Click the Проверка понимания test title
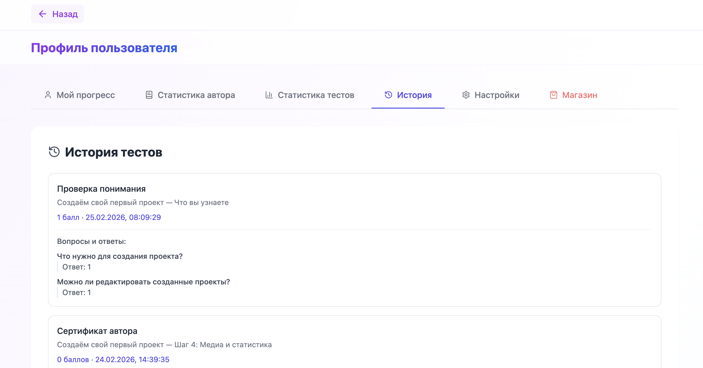The width and height of the screenshot is (703, 368). pos(101,189)
